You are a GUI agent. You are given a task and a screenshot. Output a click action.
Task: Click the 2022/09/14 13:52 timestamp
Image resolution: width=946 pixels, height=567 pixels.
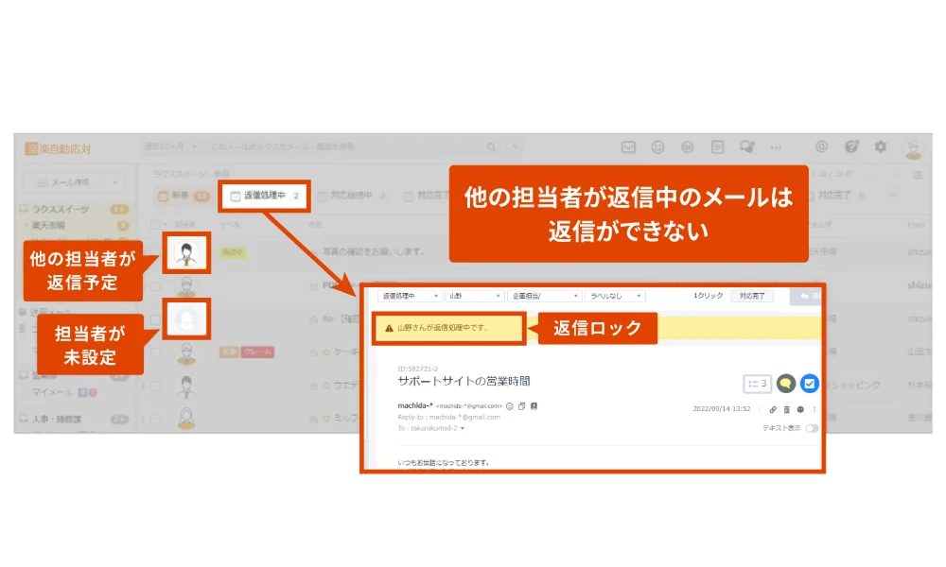tap(722, 409)
